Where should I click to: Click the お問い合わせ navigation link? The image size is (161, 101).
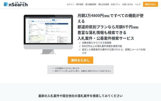pos(128,4)
